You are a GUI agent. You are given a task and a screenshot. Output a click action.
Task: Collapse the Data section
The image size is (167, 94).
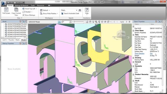133,35
